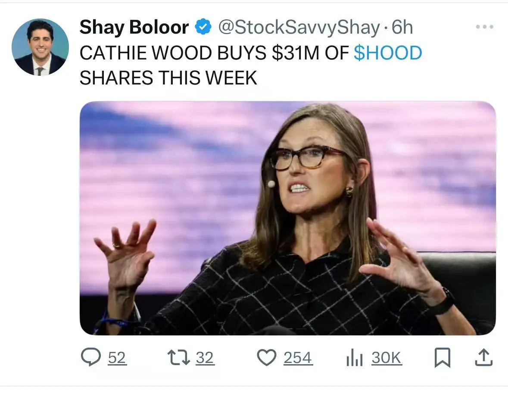The image size is (508, 400).
Task: Click the 52 replies count
Action: click(117, 358)
